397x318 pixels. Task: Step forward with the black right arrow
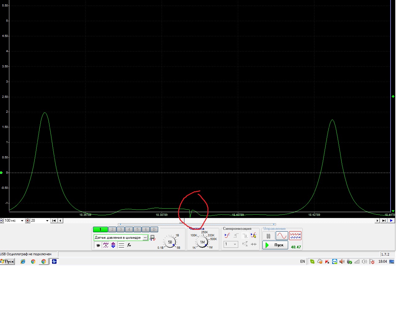coord(377,221)
